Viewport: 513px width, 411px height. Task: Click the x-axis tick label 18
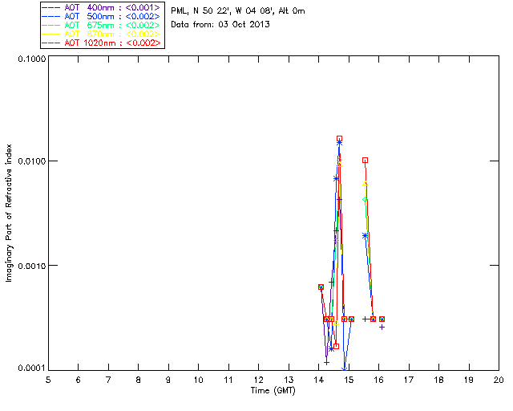tap(438, 380)
